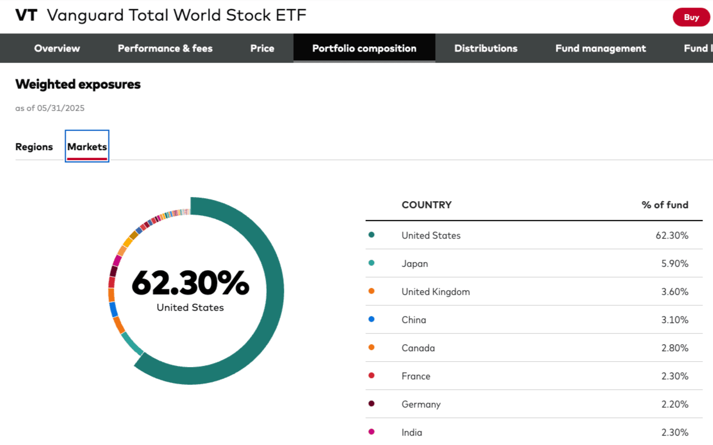
Task: Click the 5.90% value for Japan
Action: pyautogui.click(x=675, y=263)
